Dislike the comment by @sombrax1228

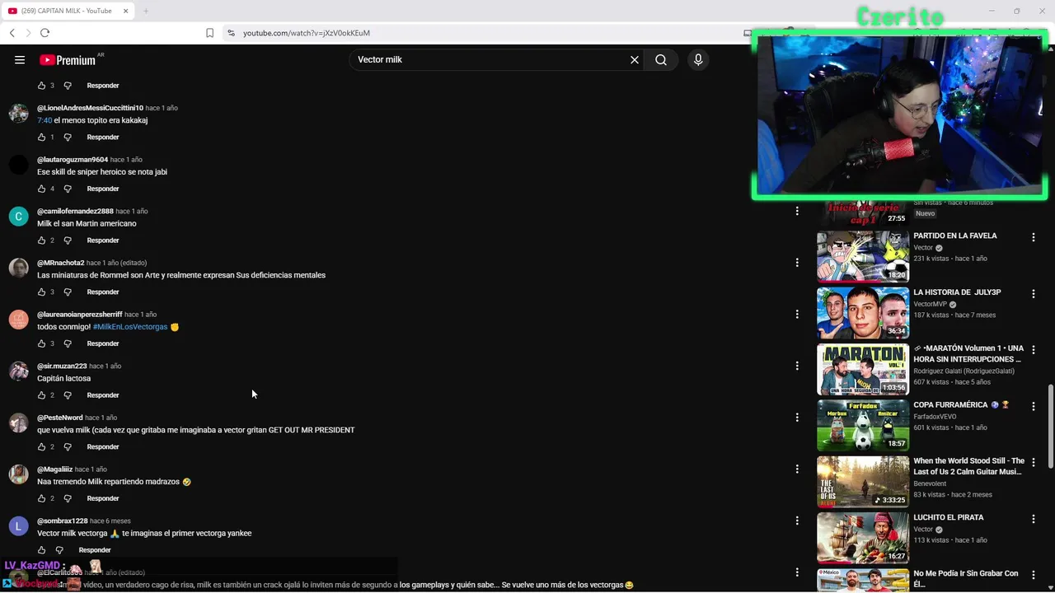[59, 550]
